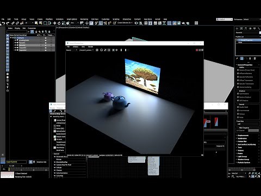The height and width of the screenshot is (196, 261).
Task: Expand the Displacement rollout
Action: pos(243,136)
